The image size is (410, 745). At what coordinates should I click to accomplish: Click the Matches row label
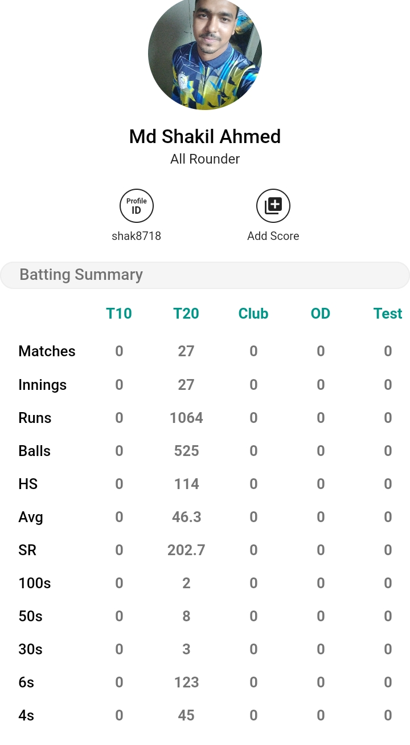(47, 351)
